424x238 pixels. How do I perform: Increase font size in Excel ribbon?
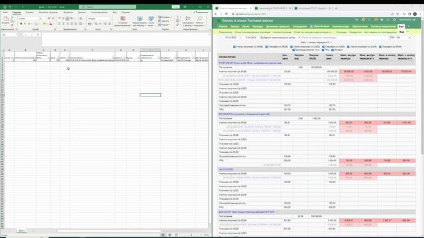pos(48,19)
